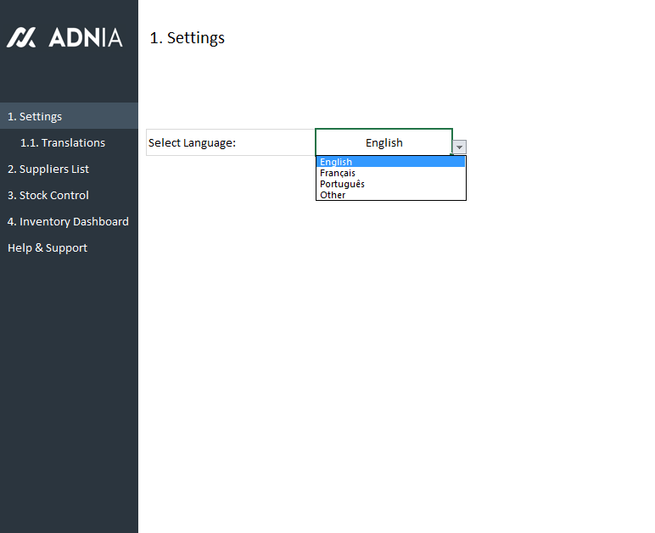The image size is (655, 533).
Task: Open the Help & Support link
Action: [48, 248]
